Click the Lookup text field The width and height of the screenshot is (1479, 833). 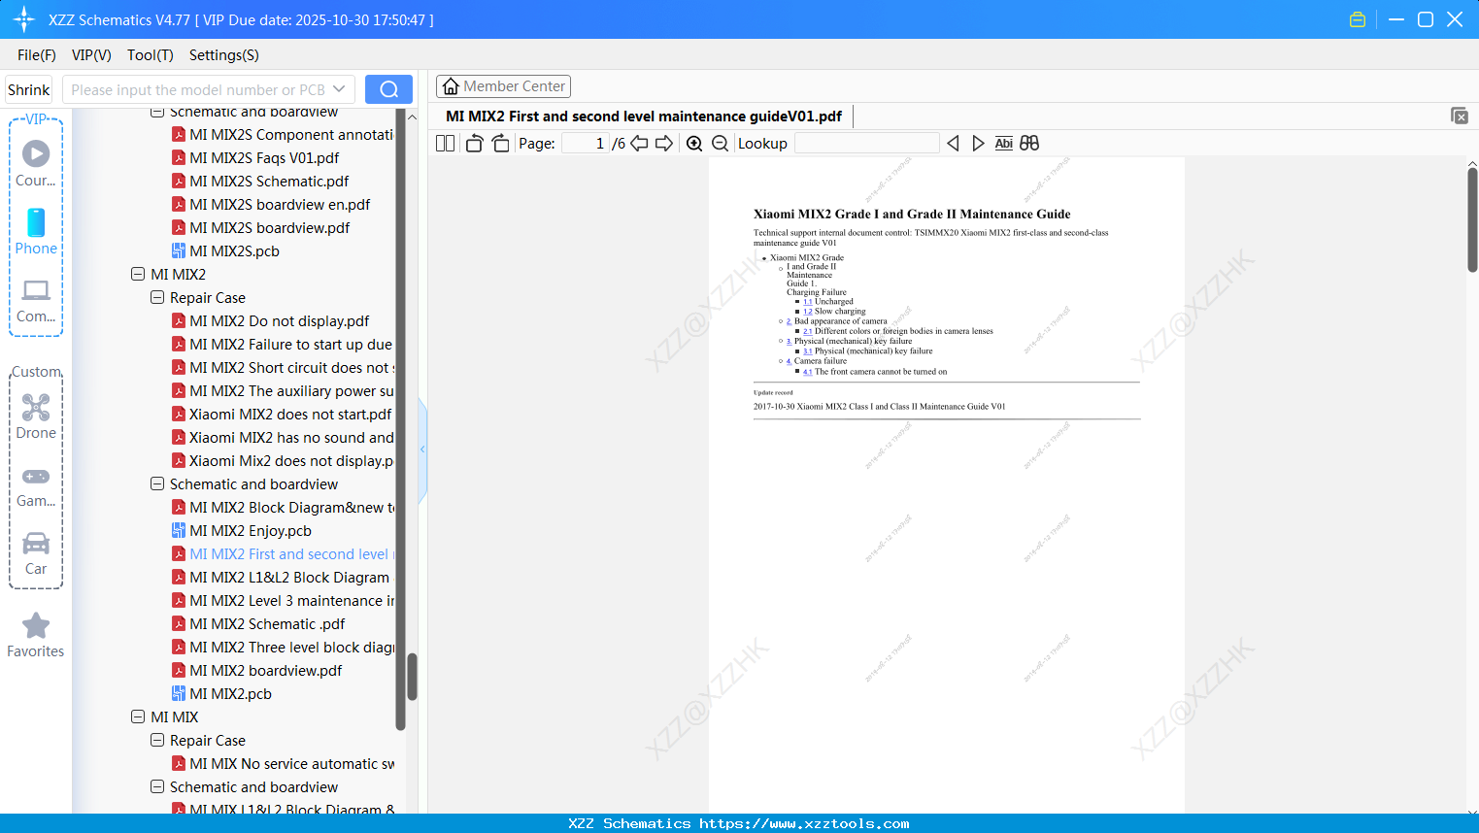coord(866,144)
